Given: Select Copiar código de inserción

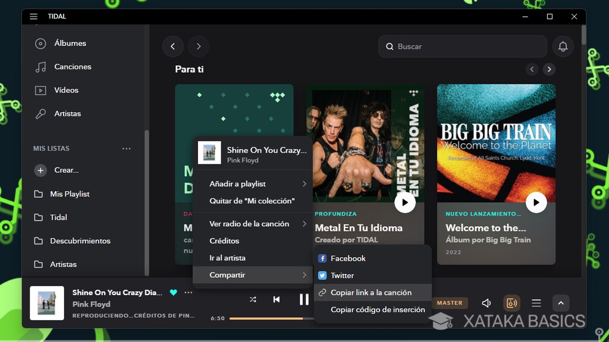Looking at the screenshot, I should [x=373, y=309].
